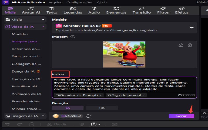Collapse the Vídeo de IA section
The height and width of the screenshot is (130, 208).
(x=25, y=27)
